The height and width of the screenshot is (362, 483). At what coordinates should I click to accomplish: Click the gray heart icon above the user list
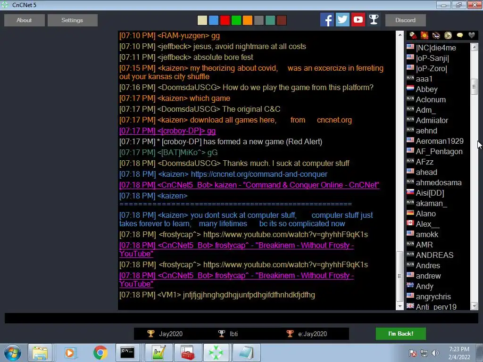(x=471, y=35)
